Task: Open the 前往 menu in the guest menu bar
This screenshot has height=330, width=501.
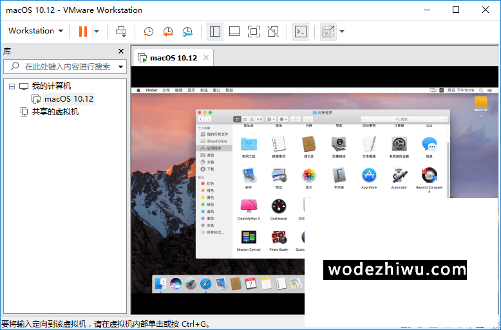Action: [x=204, y=90]
